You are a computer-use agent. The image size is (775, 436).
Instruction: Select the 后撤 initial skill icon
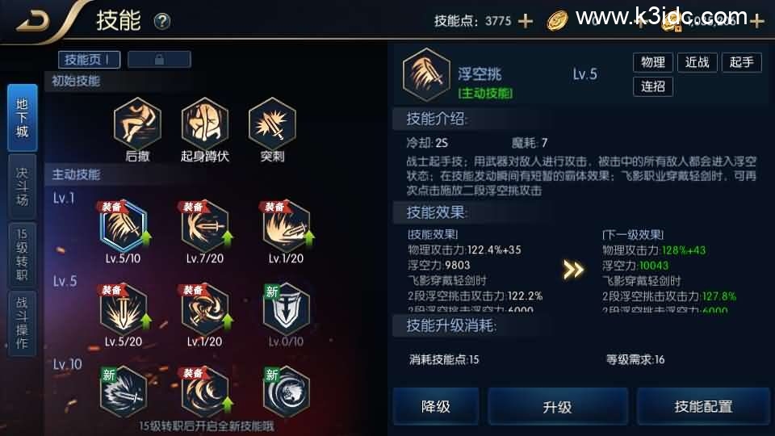point(137,124)
